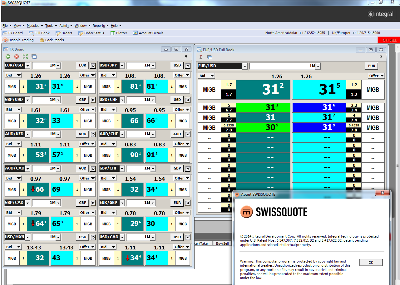The width and height of the screenshot is (400, 285).
Task: Click the double-arrow button on GBP/USD tile
Action: (93, 100)
